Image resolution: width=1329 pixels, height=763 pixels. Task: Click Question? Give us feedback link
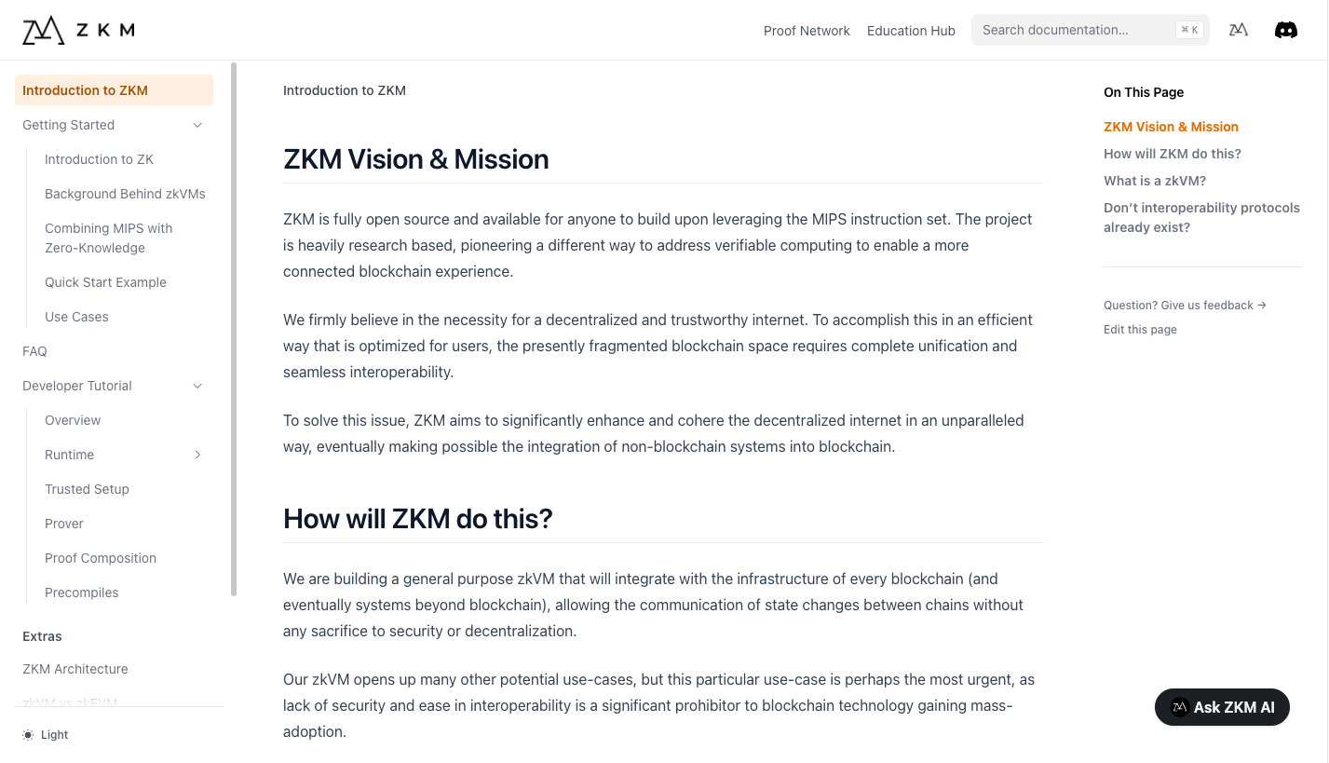(x=1185, y=305)
